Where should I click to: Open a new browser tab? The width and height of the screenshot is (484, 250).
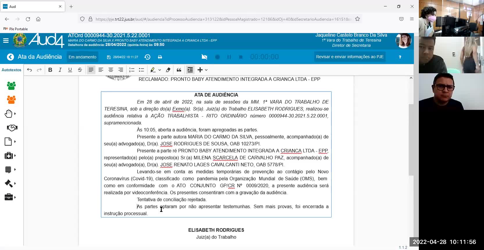point(71,6)
